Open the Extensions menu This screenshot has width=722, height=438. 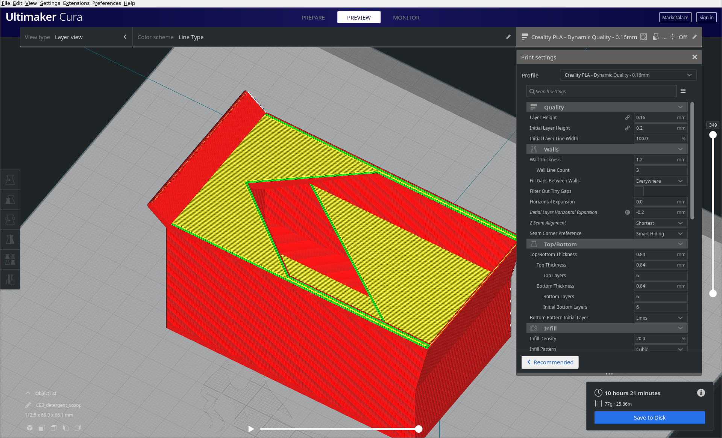click(76, 3)
